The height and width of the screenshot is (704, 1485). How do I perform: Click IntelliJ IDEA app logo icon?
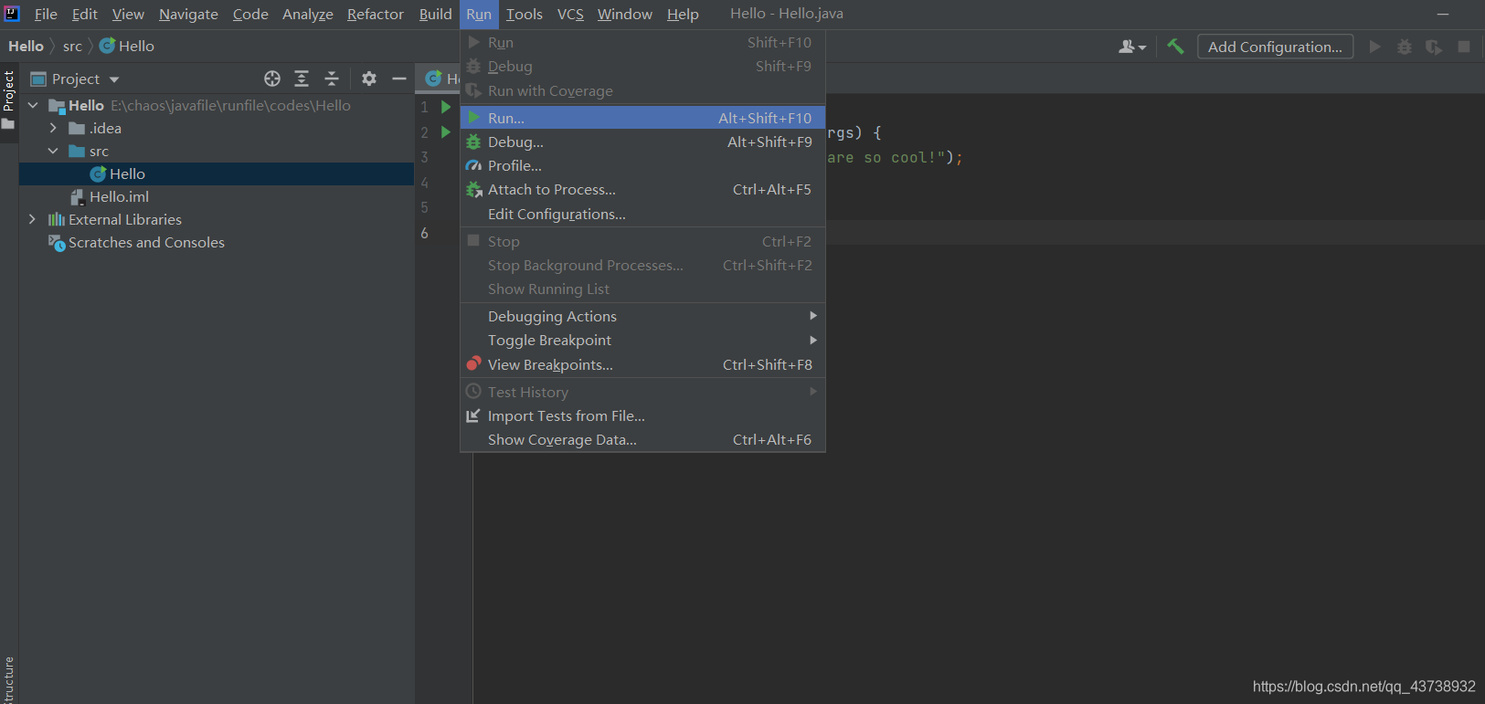point(12,13)
